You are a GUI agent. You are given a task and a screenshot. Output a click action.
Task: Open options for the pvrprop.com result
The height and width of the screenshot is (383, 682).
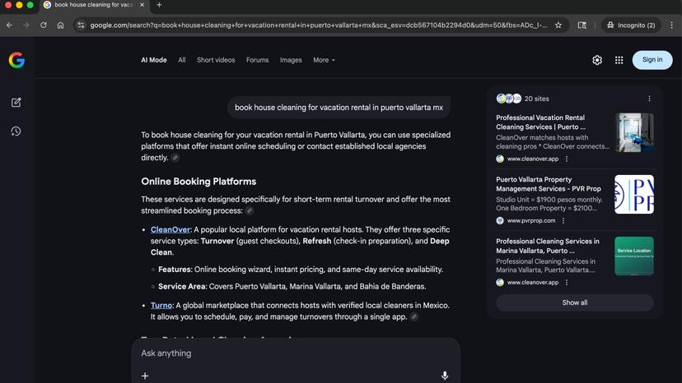[563, 220]
